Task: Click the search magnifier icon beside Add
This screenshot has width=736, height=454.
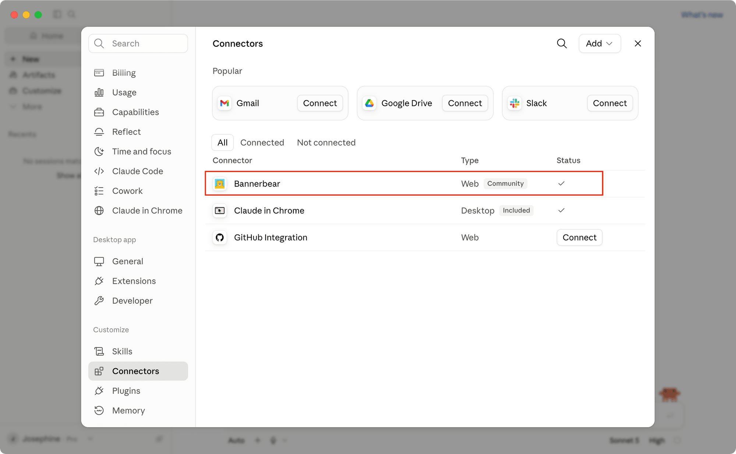Action: [562, 43]
